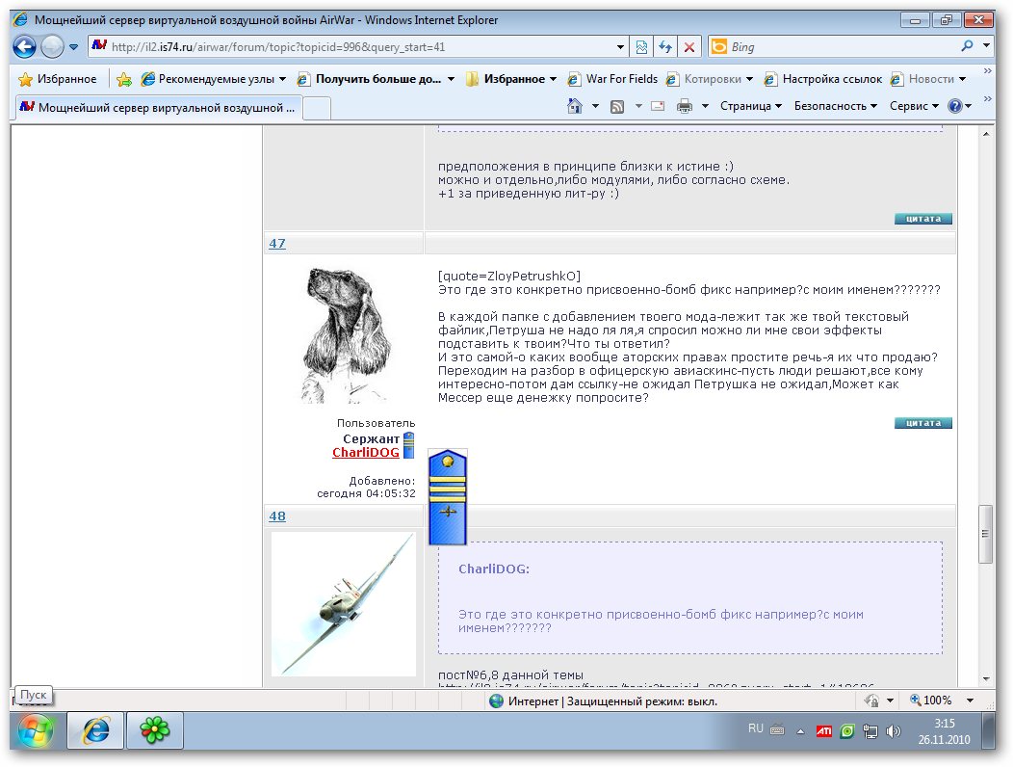Click the Read Mail envelope icon
The image size is (1013, 767).
click(x=658, y=106)
